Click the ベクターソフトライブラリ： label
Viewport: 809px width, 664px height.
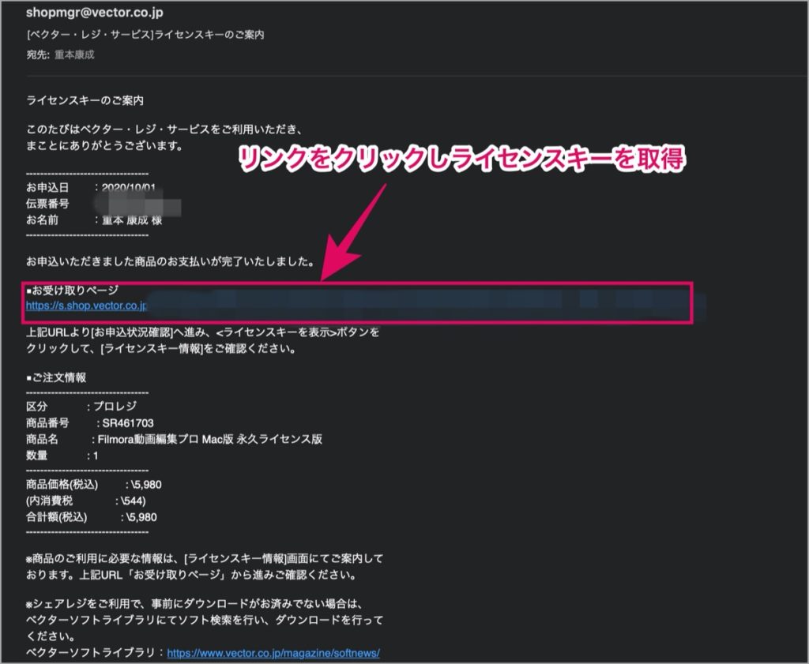click(x=96, y=653)
